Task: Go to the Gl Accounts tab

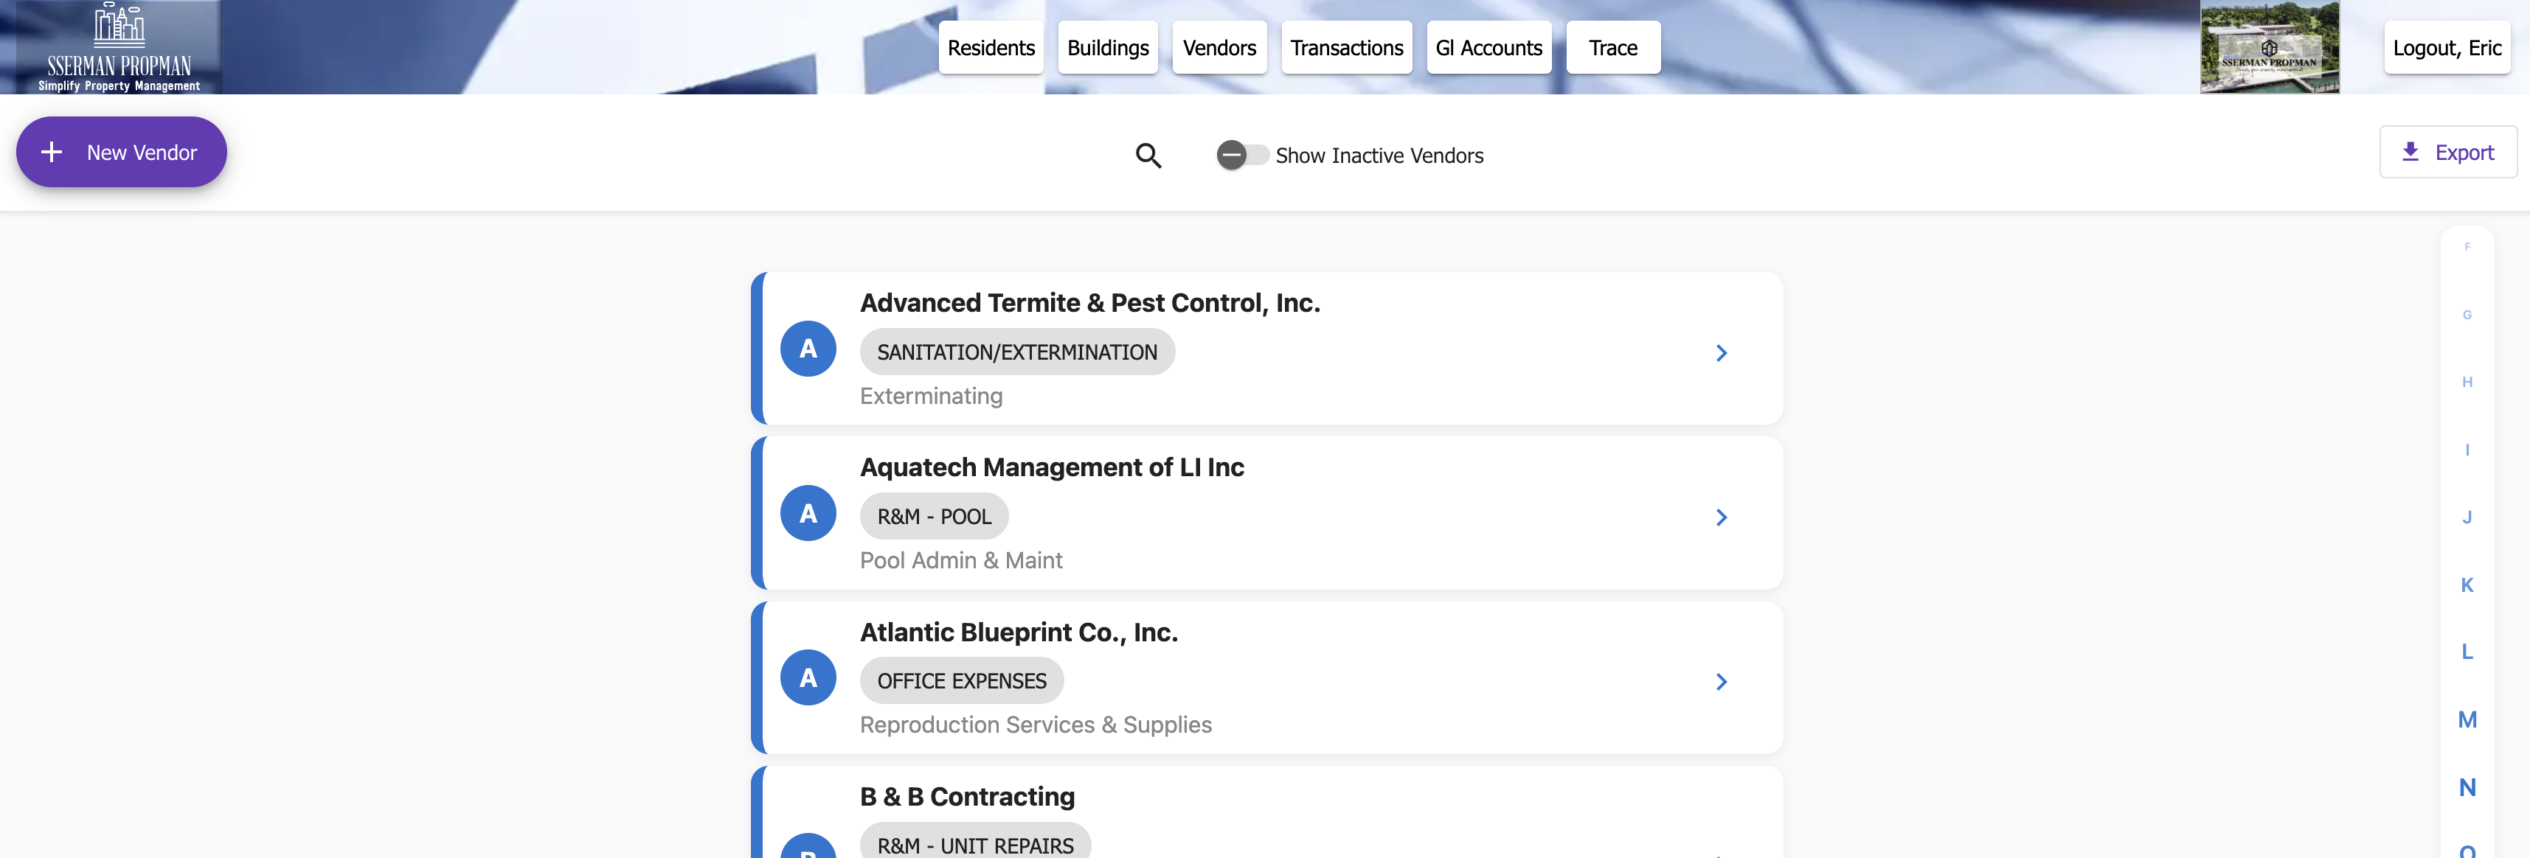Action: pos(1488,48)
